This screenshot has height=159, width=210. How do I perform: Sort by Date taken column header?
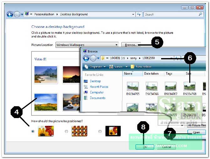click(154, 73)
